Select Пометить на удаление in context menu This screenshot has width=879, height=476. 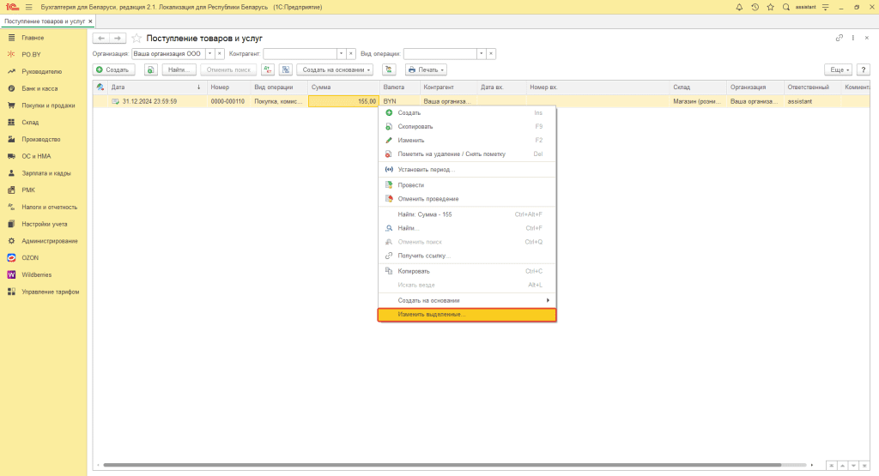[451, 154]
